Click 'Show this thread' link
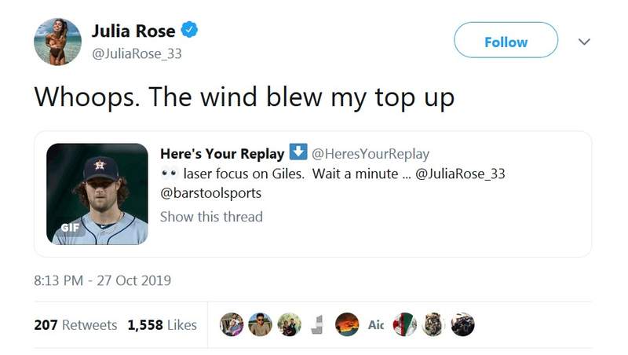 [x=211, y=216]
